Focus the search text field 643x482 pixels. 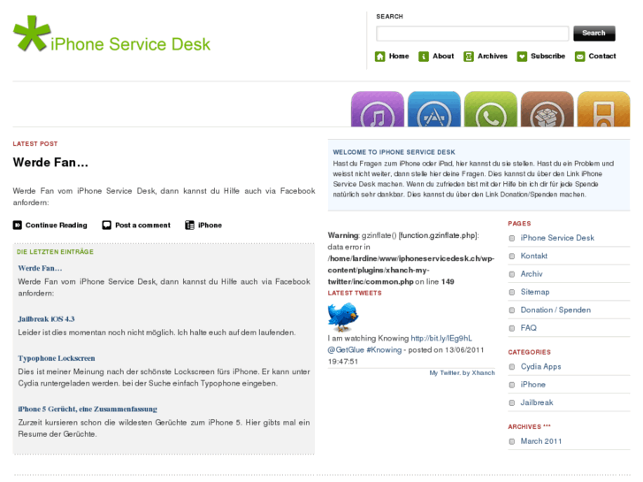(472, 34)
